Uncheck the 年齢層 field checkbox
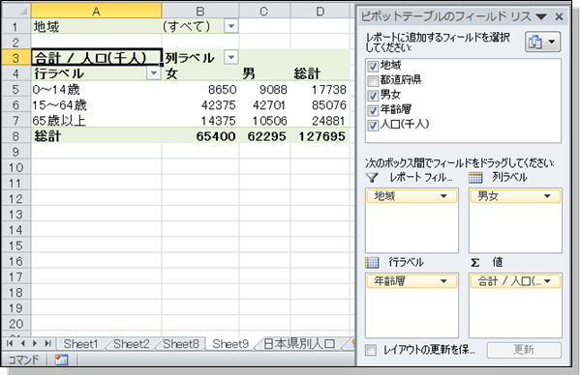The width and height of the screenshot is (580, 375). click(x=373, y=110)
